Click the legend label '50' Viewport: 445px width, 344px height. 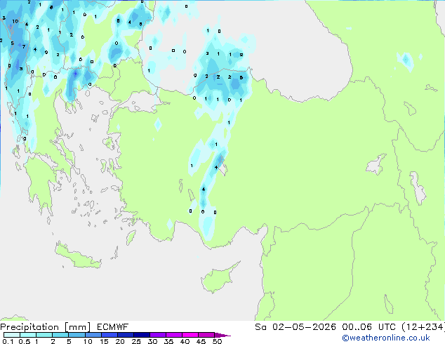point(217,341)
